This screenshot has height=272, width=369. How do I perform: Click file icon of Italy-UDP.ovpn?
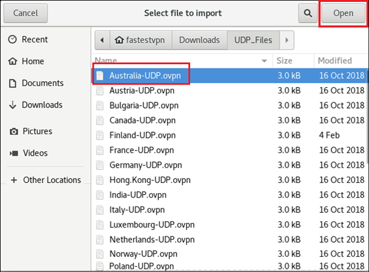pyautogui.click(x=100, y=210)
